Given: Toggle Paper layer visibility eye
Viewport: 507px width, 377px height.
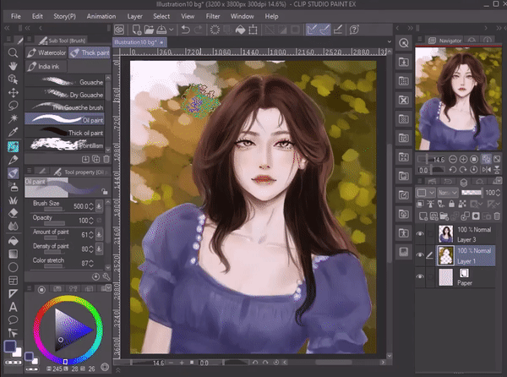Looking at the screenshot, I should tap(421, 276).
